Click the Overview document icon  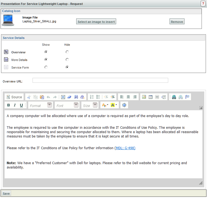6,52
